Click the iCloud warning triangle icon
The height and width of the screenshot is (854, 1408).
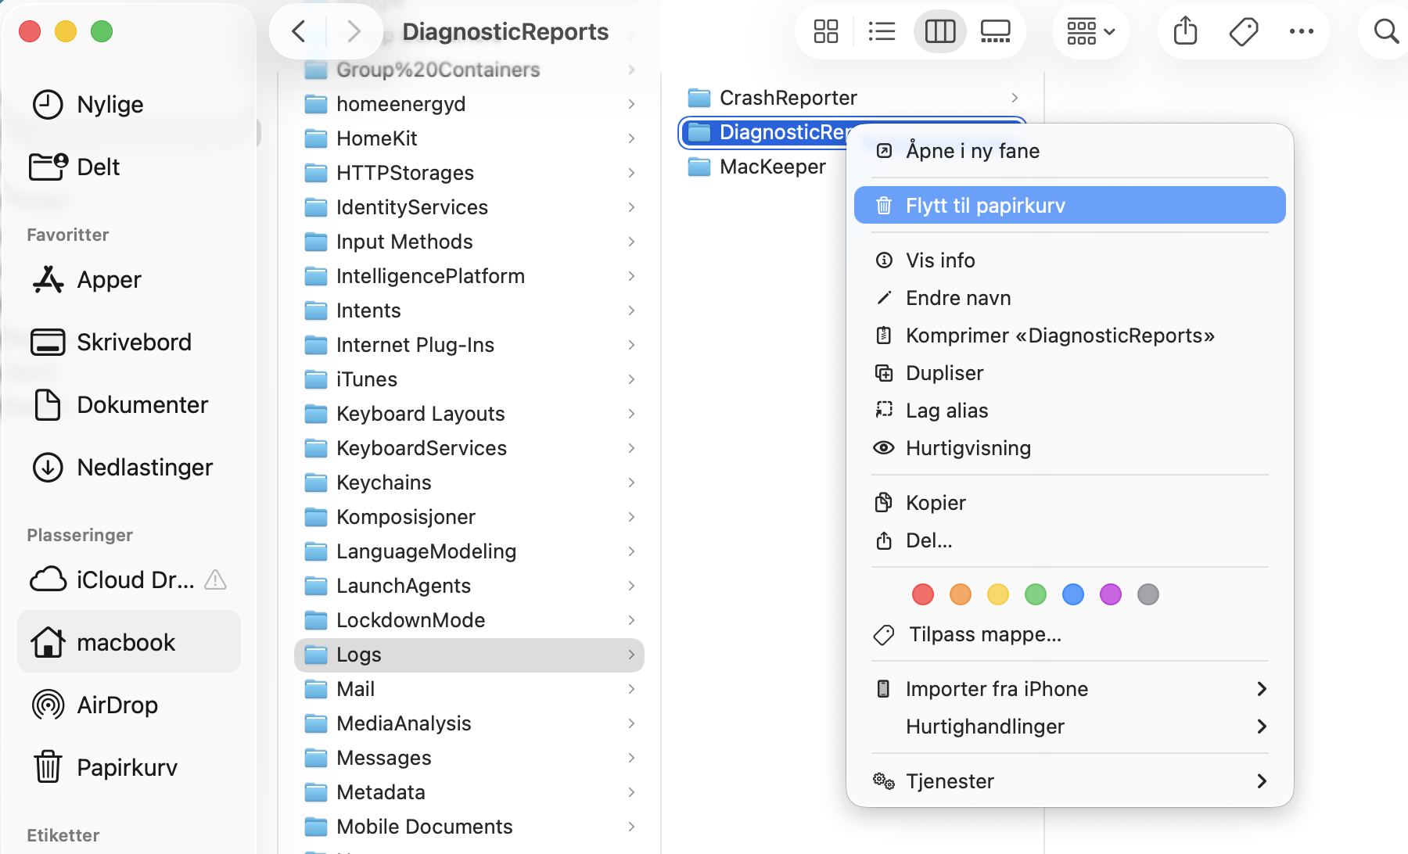(x=215, y=579)
